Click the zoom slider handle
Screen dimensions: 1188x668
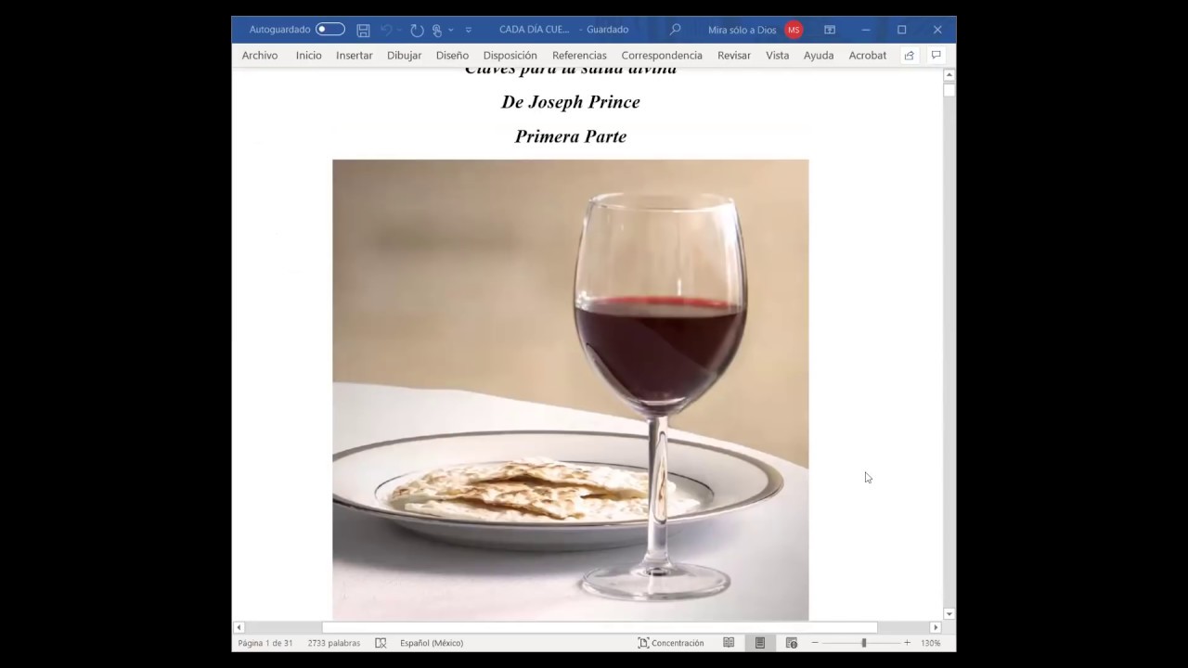[864, 643]
